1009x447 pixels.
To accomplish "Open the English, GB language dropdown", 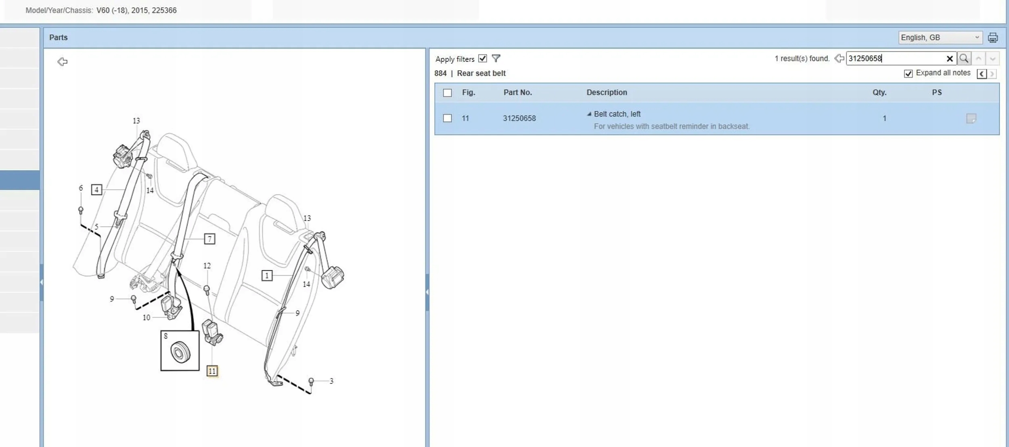I will click(x=940, y=38).
